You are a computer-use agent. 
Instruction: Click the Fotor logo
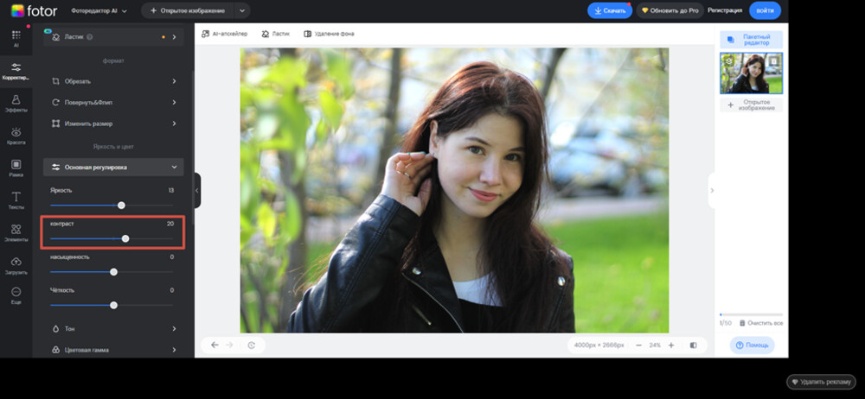[35, 10]
